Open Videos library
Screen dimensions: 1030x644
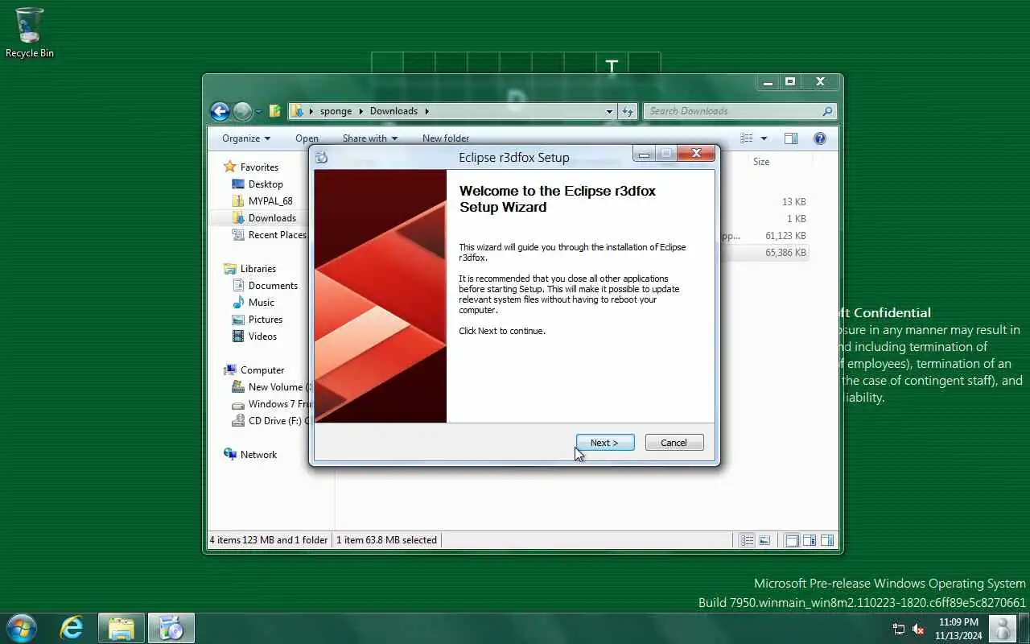pyautogui.click(x=254, y=336)
